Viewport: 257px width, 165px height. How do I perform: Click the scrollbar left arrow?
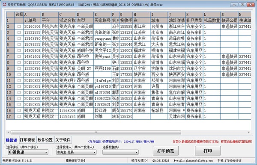tap(8, 132)
